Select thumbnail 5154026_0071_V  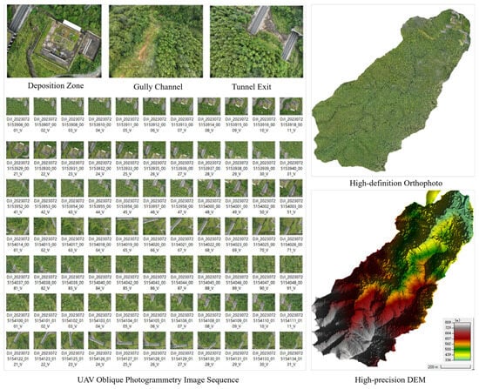pos(291,226)
